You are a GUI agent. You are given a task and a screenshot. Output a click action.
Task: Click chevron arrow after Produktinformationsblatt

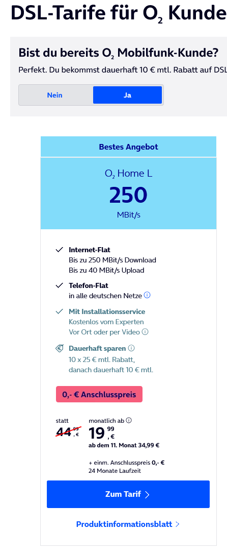click(x=178, y=524)
